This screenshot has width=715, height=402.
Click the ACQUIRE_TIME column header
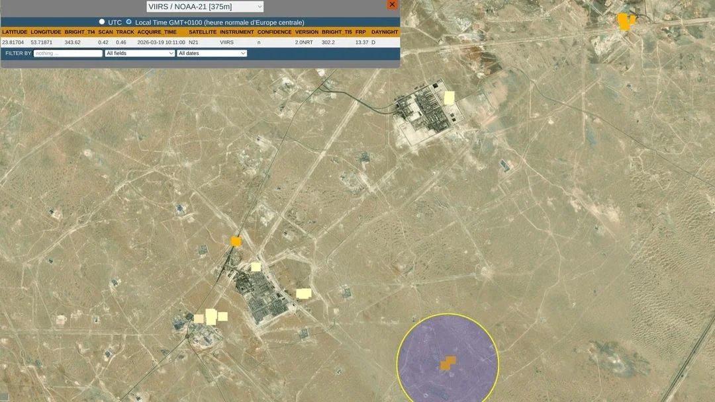click(x=161, y=32)
